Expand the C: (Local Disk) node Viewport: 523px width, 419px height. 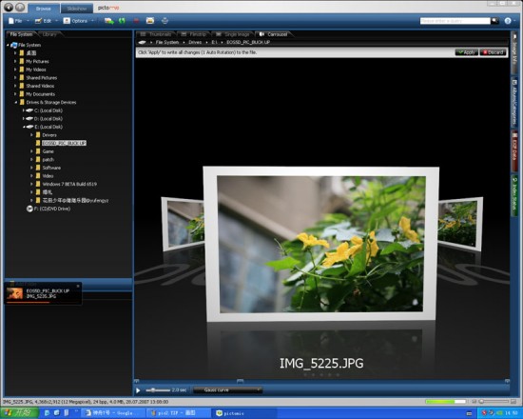coord(23,110)
